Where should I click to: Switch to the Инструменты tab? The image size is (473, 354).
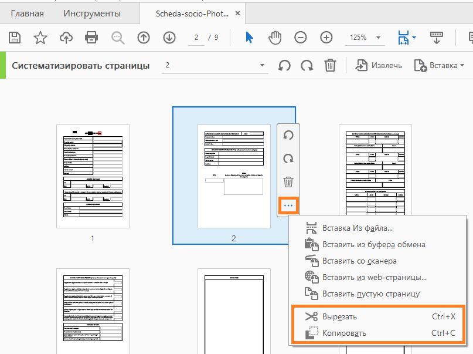tap(91, 14)
